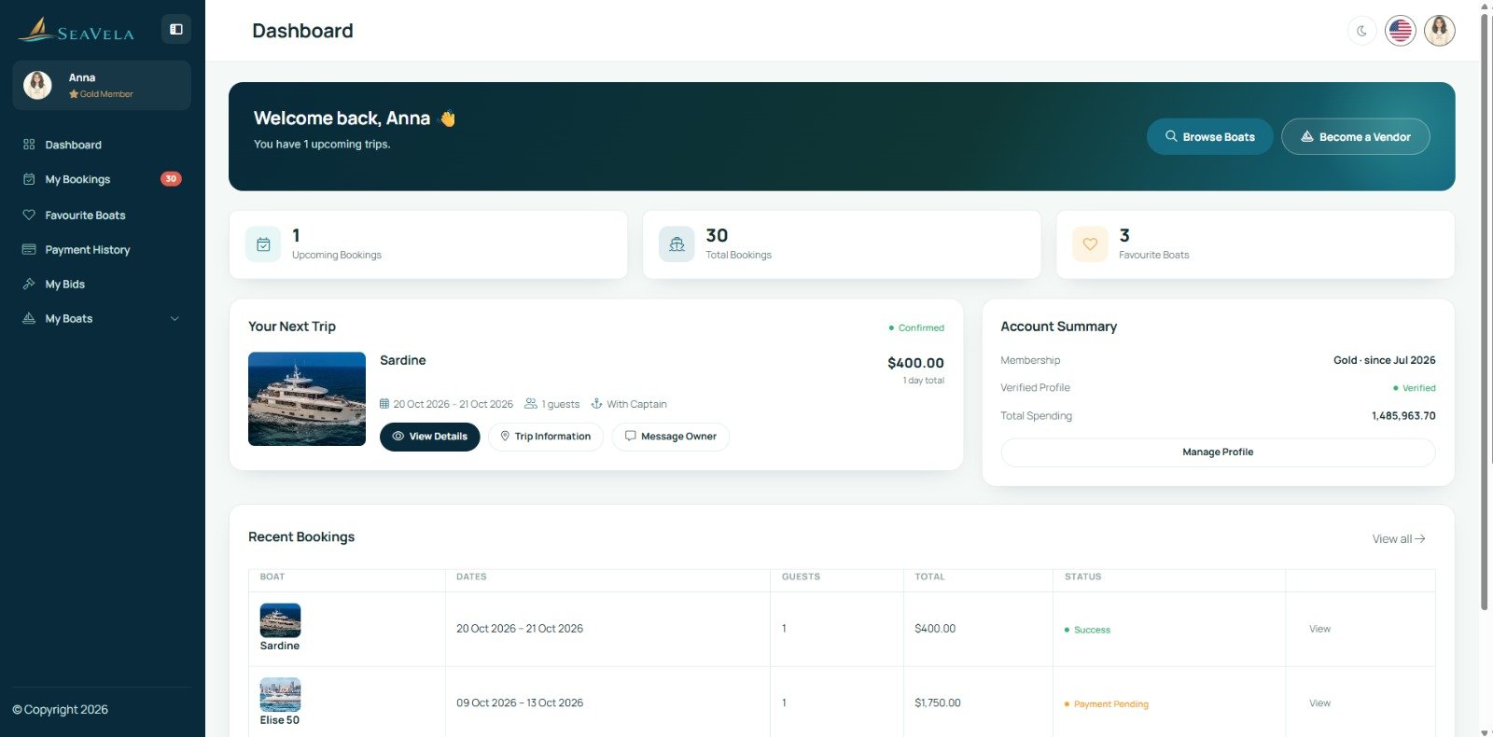Click Become a Vendor button

[1355, 136]
